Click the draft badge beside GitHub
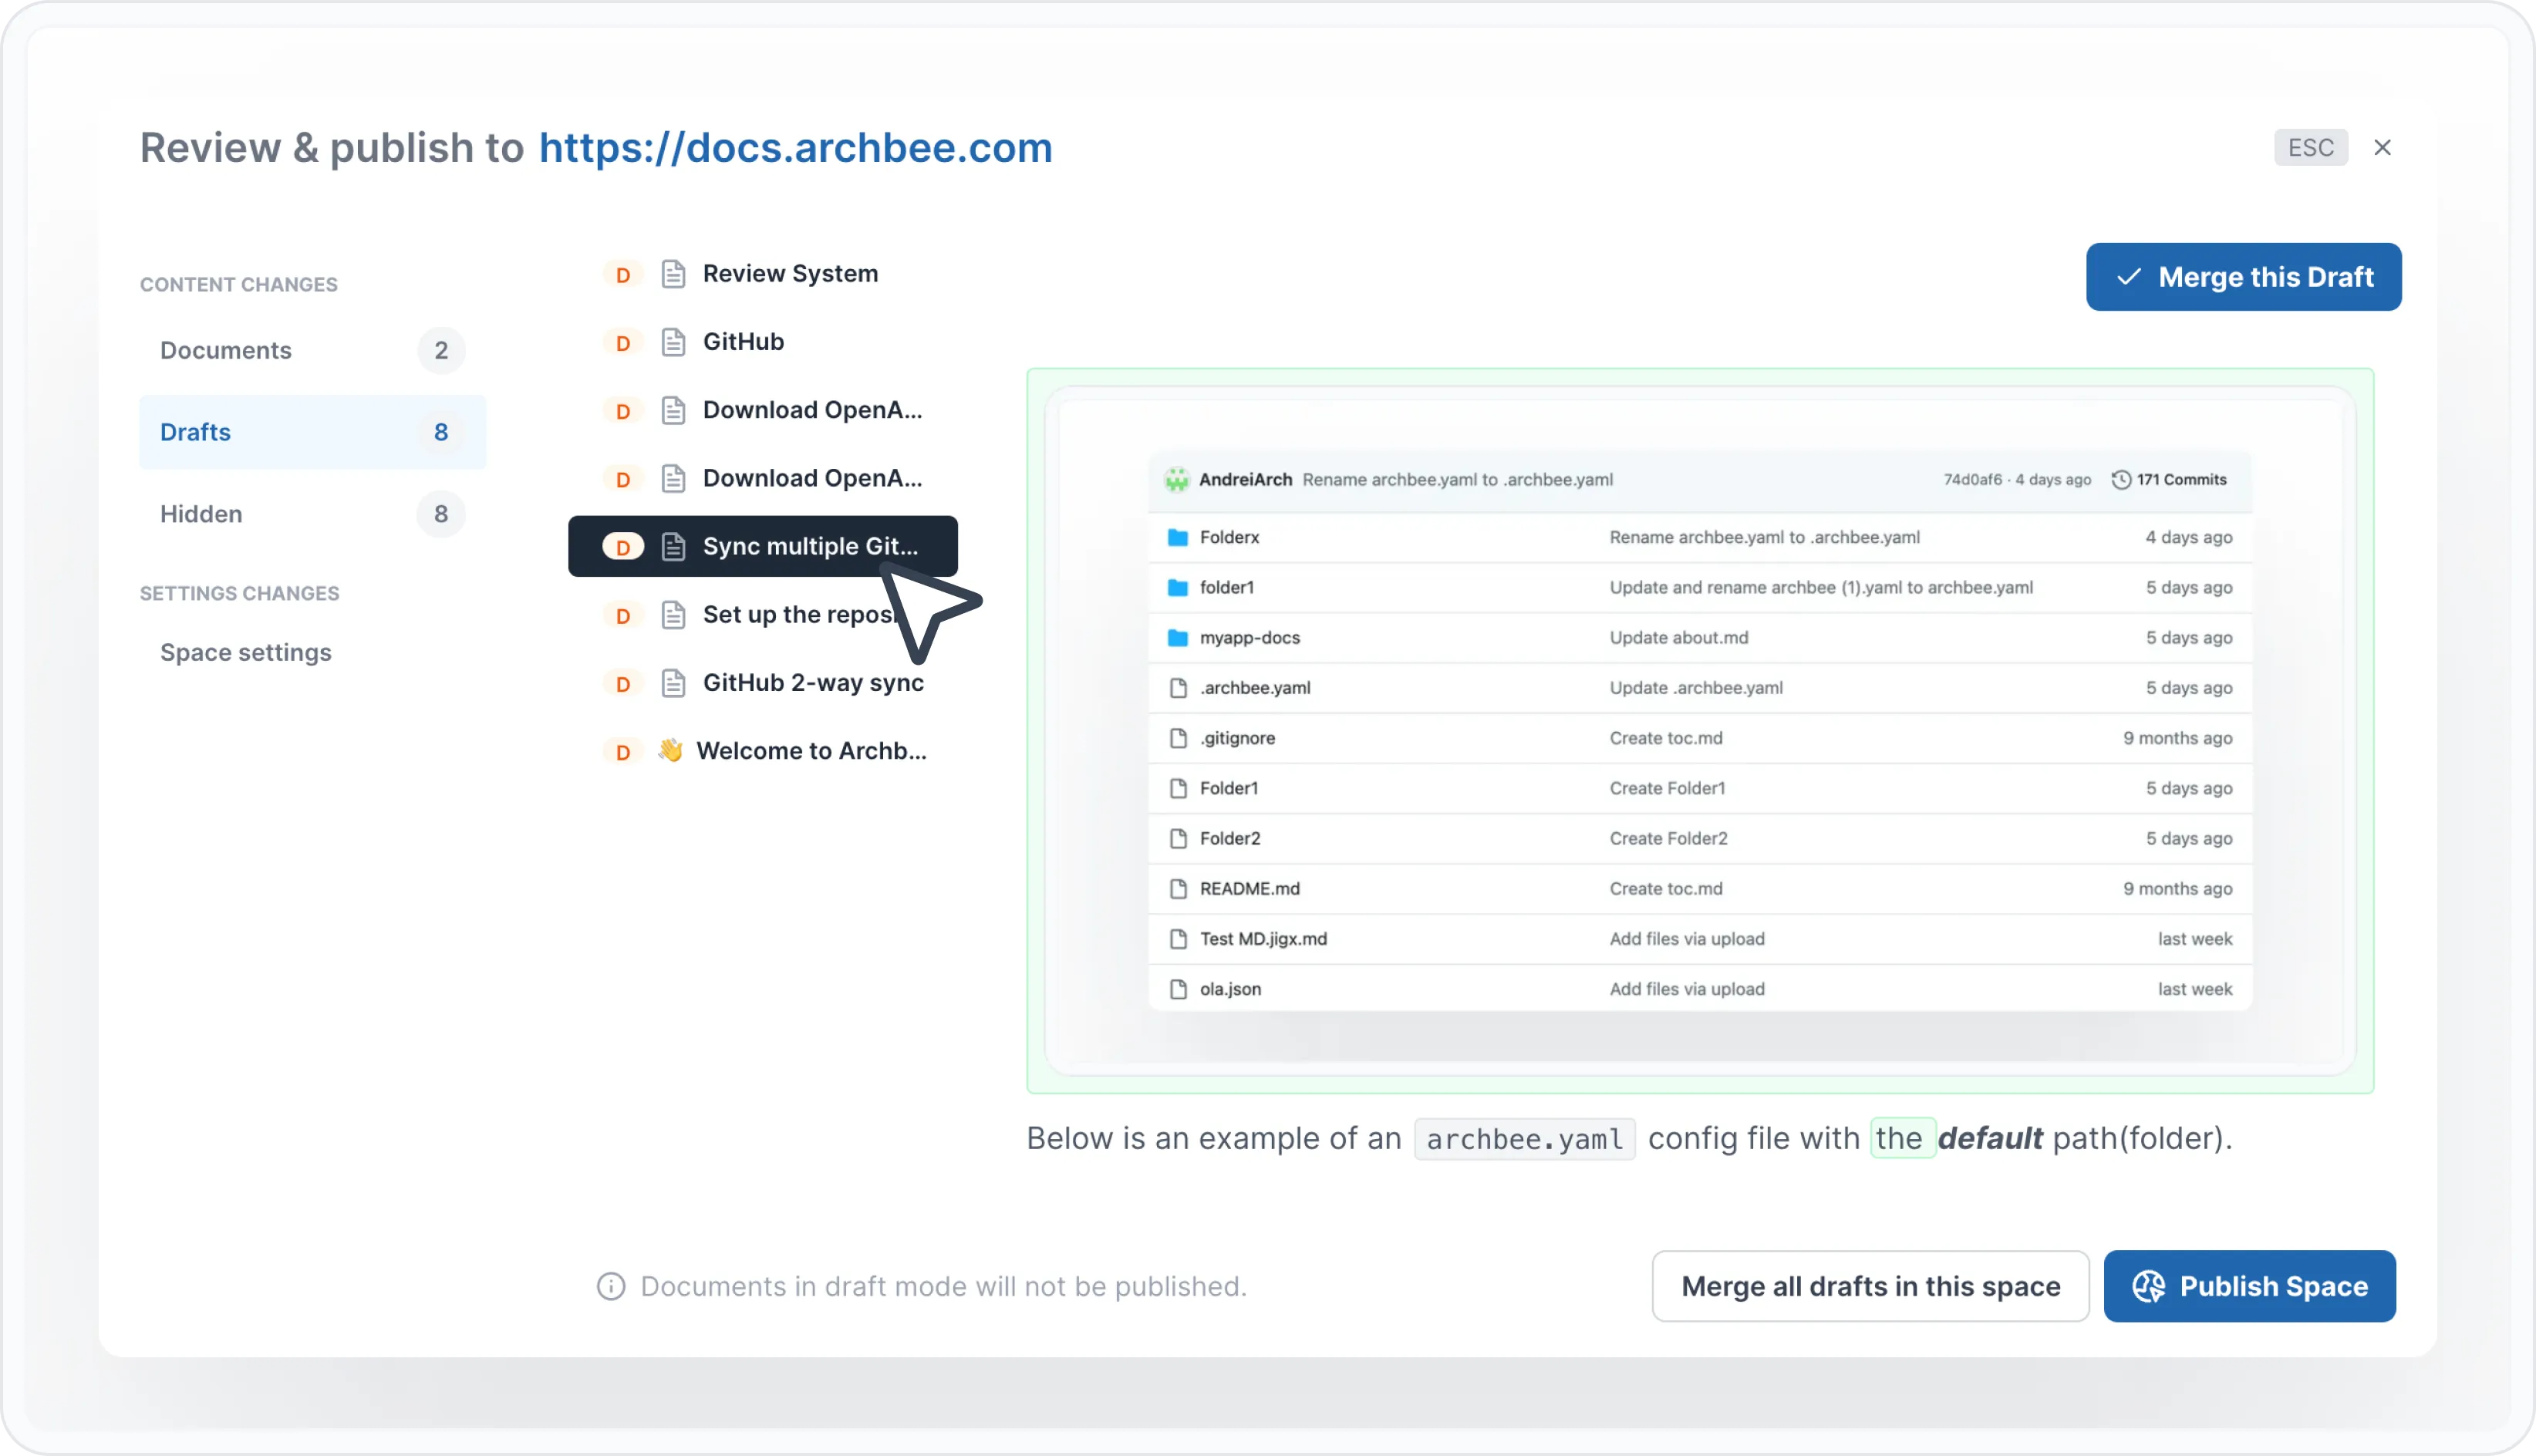Image resolution: width=2536 pixels, height=1456 pixels. 623,343
